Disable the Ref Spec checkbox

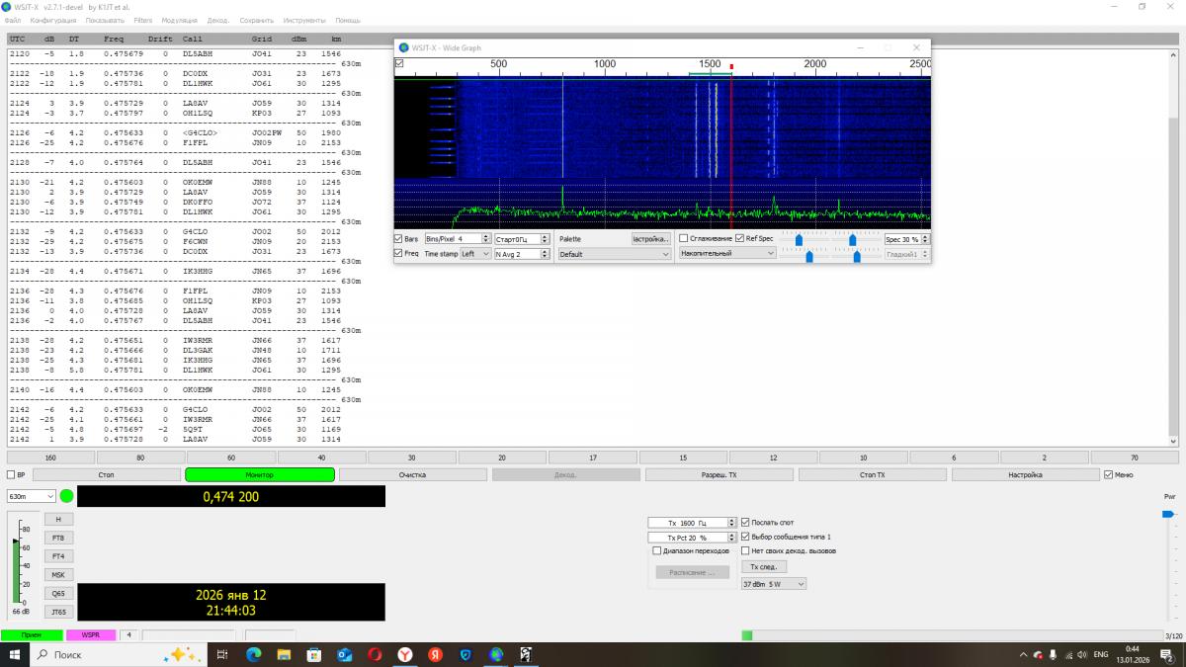point(739,239)
